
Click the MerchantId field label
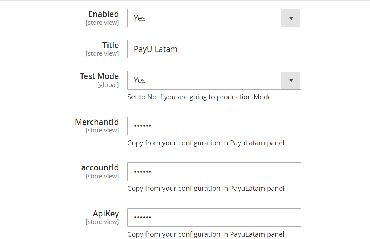click(97, 122)
